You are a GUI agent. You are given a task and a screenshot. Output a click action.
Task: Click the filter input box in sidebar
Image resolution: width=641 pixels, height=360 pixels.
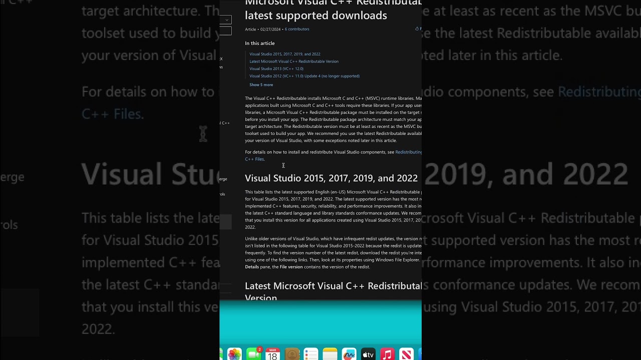[225, 31]
